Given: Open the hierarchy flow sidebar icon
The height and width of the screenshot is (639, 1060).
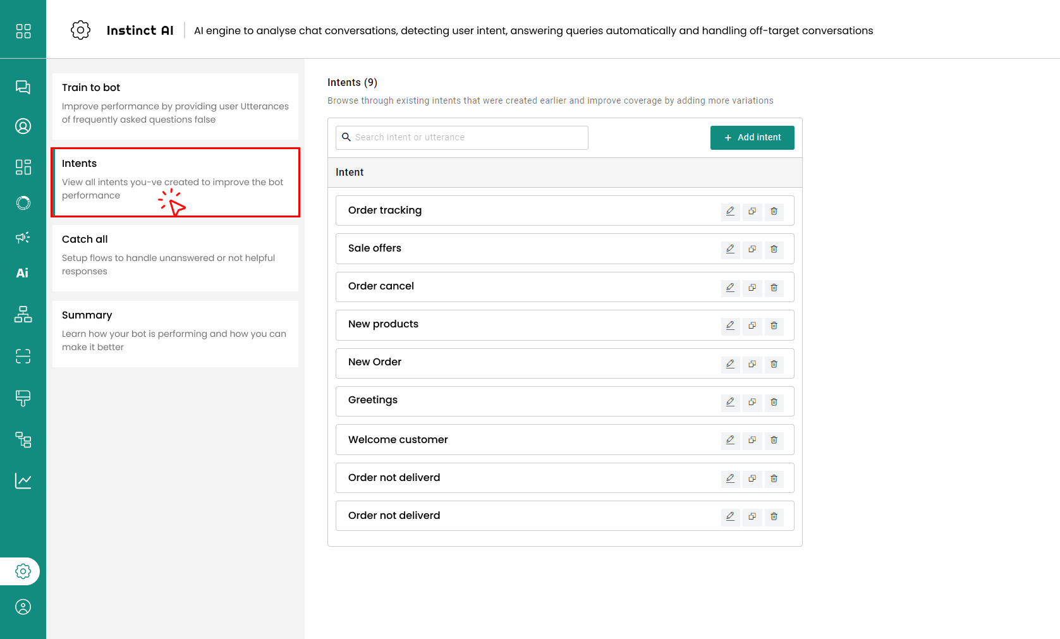Looking at the screenshot, I should [x=23, y=314].
